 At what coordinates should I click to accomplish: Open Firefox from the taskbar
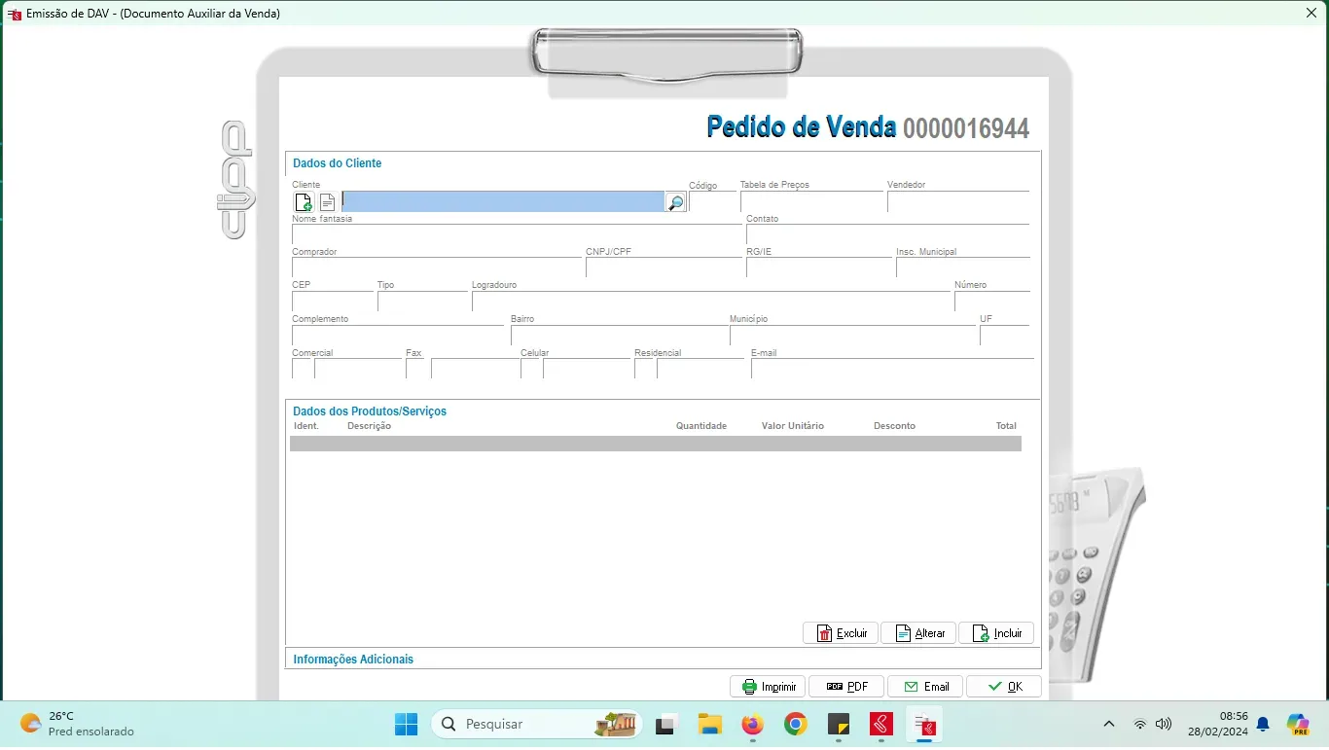click(x=752, y=725)
